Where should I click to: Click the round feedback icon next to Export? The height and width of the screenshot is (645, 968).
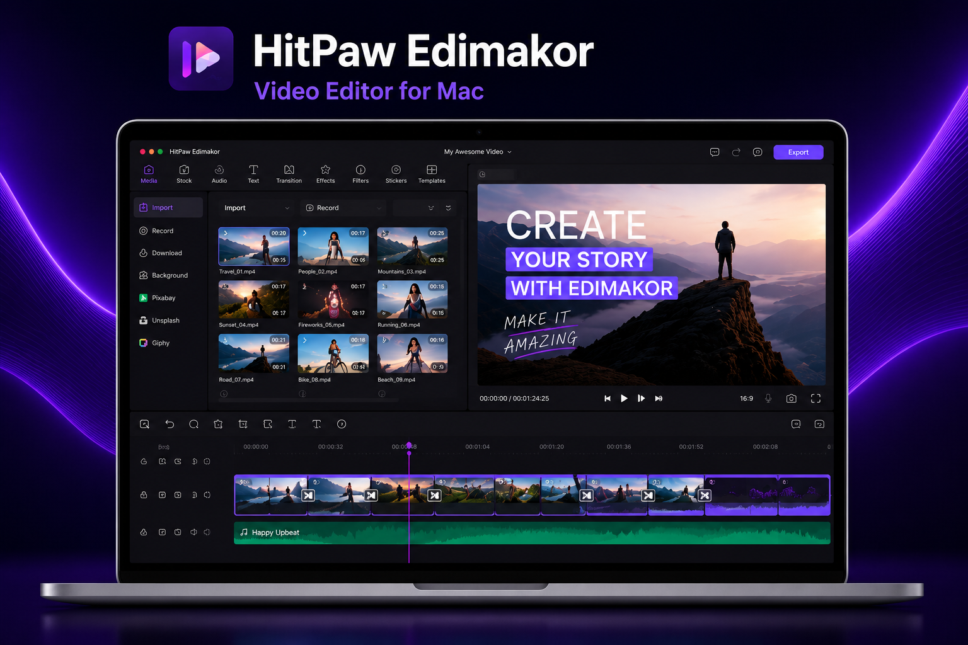click(x=758, y=152)
